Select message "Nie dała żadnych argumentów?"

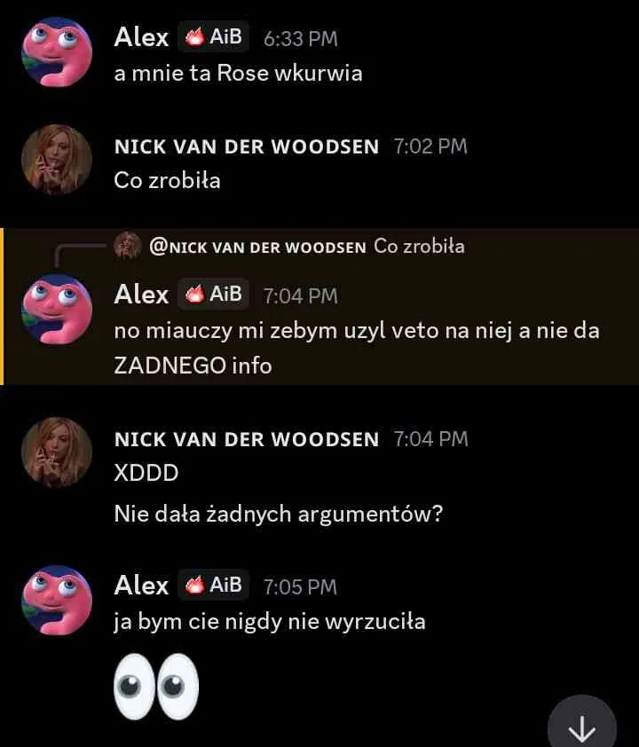point(279,514)
